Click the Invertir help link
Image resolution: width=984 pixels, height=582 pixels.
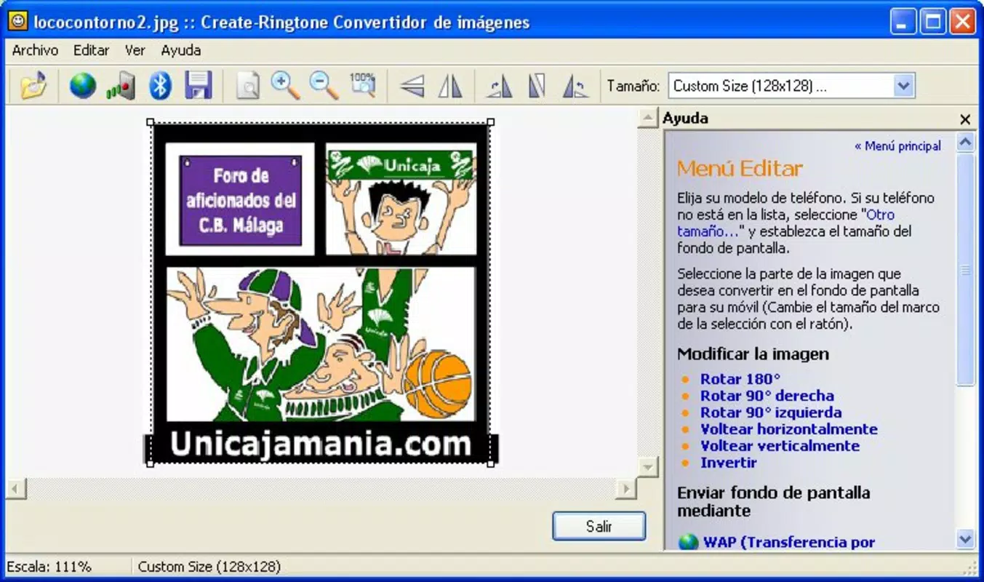729,463
